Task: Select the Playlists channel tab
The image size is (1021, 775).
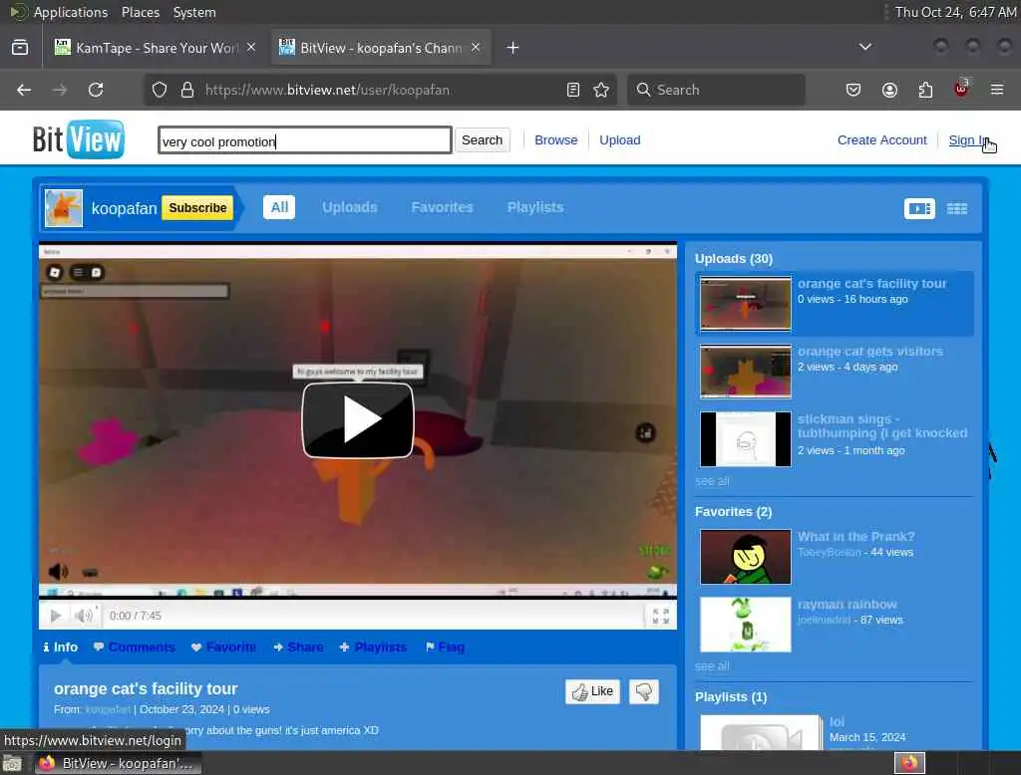Action: coord(535,207)
